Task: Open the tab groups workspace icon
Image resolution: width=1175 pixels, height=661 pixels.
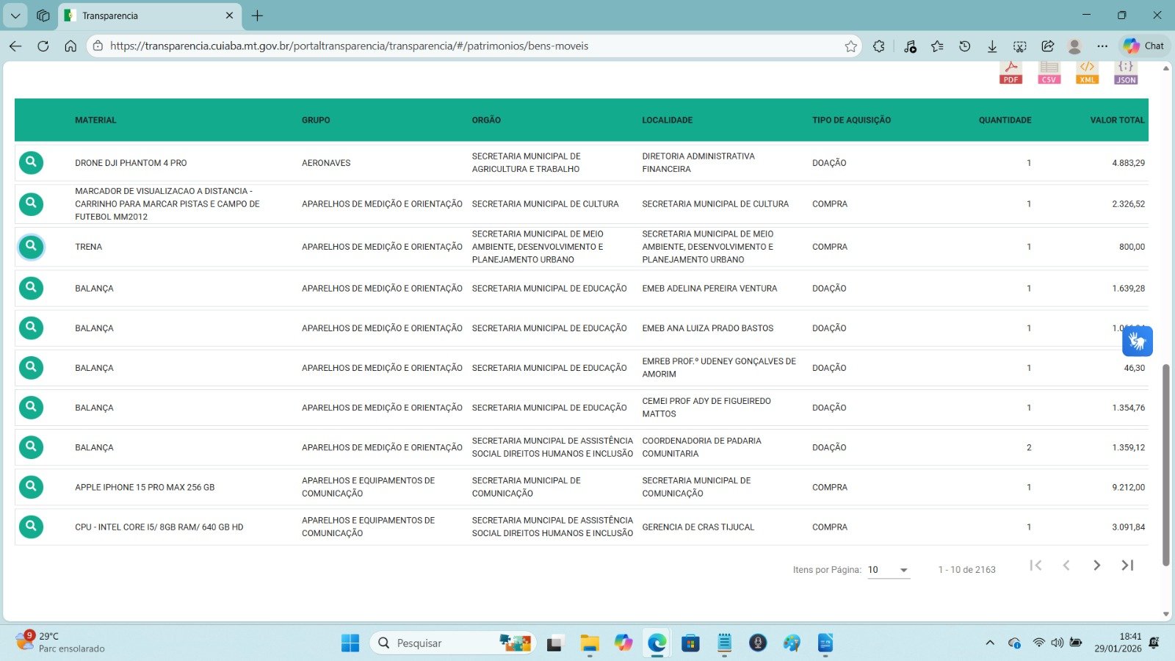Action: tap(43, 15)
